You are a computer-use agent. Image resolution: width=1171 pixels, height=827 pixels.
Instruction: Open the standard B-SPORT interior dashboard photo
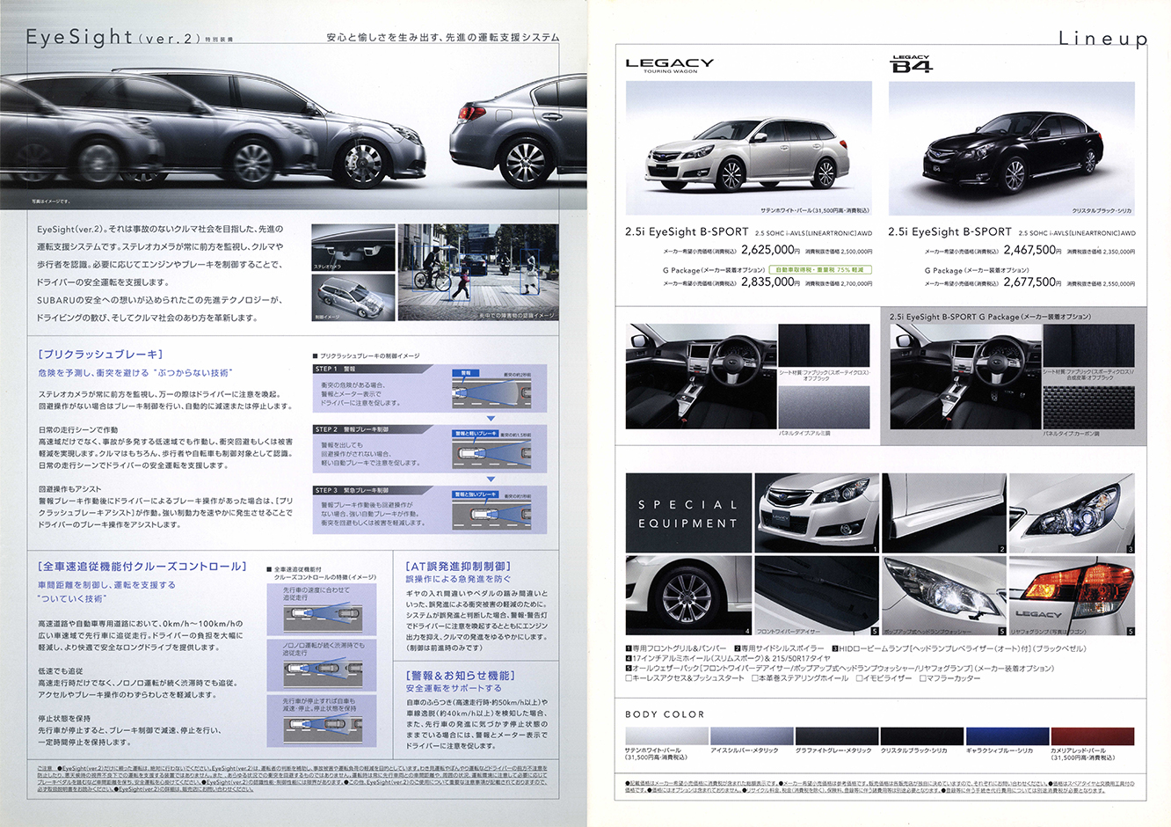pyautogui.click(x=701, y=377)
